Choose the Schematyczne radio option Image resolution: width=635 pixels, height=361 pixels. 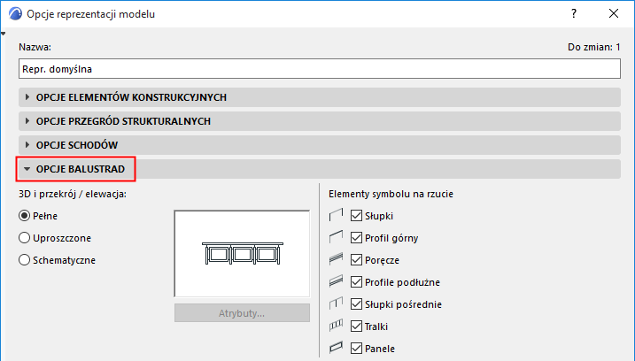point(25,260)
